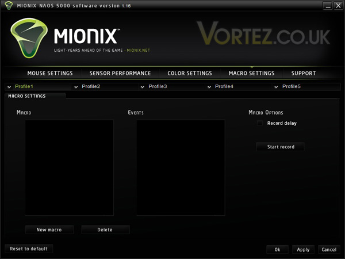The image size is (345, 259).
Task: Expand the Profile1 dropdown arrow
Action: click(9, 87)
